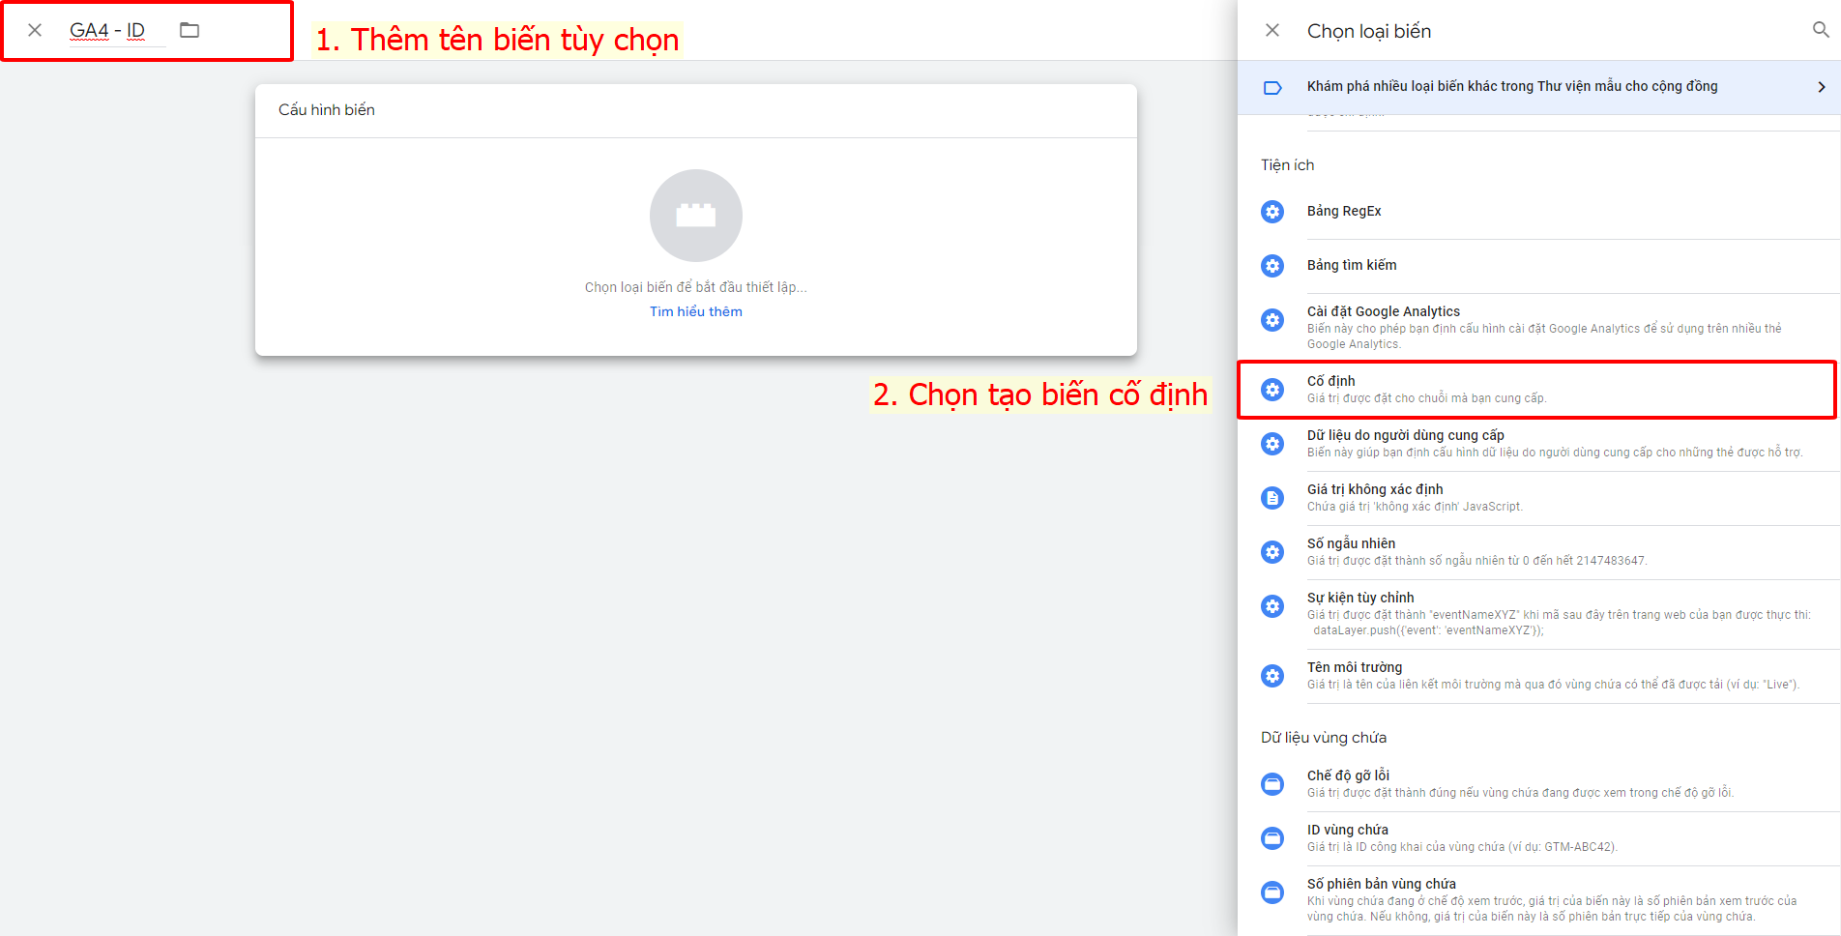The height and width of the screenshot is (936, 1841).
Task: Select Số phiên bản vùng chứa type
Action: (1539, 900)
